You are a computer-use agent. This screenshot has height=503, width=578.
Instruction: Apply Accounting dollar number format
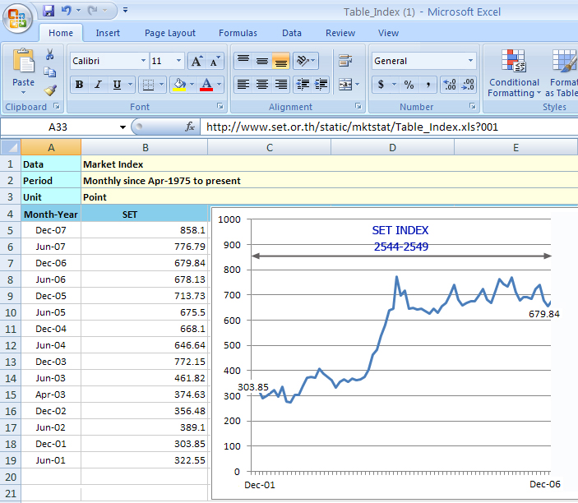click(381, 85)
